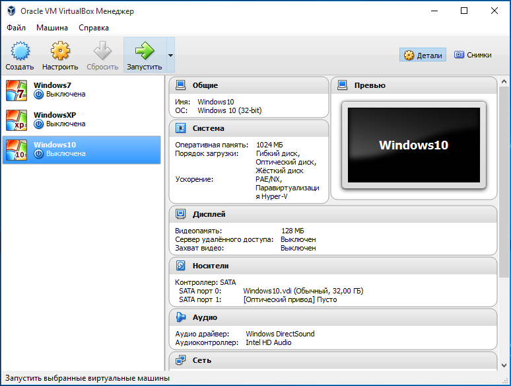Viewport: 511px width, 386px height.
Task: Open the Файл menu
Action: coord(16,28)
